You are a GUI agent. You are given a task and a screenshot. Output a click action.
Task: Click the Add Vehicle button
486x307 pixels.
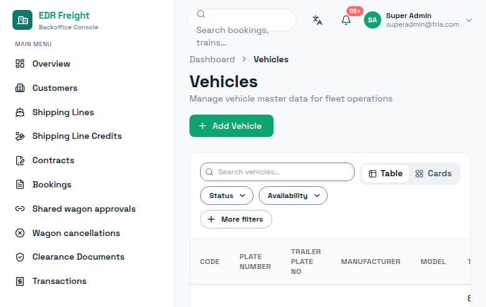231,126
